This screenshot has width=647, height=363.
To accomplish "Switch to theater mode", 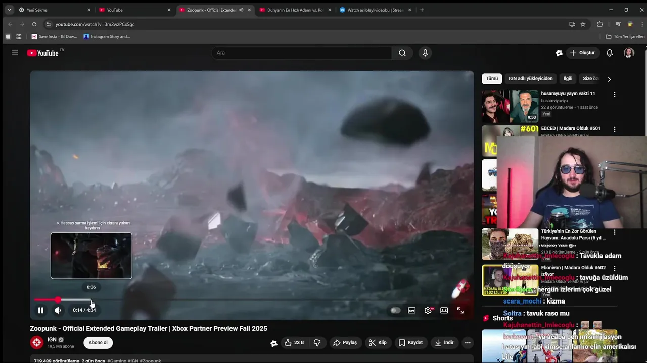I will click(444, 310).
